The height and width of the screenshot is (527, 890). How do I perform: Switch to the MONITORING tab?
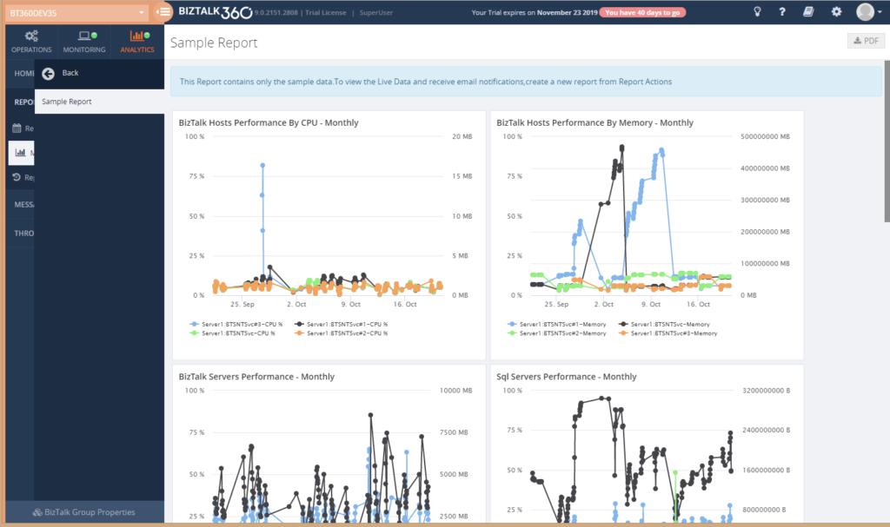tap(83, 40)
